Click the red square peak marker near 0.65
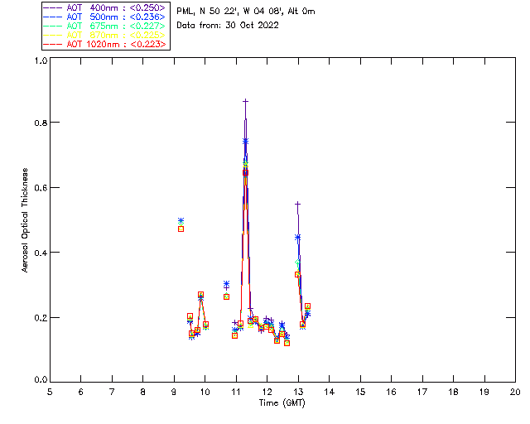 coord(245,173)
